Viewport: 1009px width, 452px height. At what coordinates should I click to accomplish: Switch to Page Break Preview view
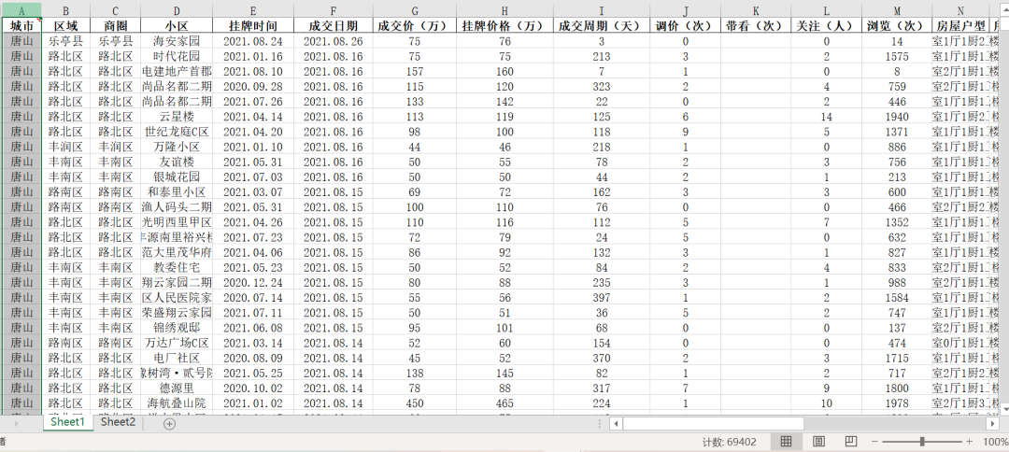coord(851,442)
